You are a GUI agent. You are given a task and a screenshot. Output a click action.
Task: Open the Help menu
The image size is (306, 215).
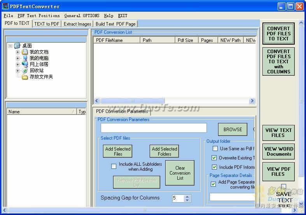pyautogui.click(x=109, y=16)
